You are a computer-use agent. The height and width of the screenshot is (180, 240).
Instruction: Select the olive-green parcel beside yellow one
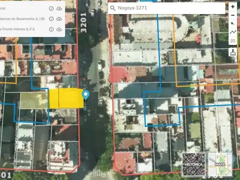(34, 100)
